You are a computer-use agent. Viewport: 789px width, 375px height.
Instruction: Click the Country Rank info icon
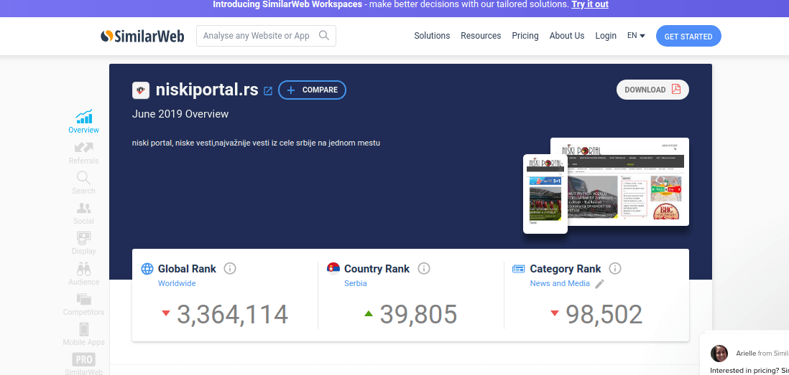pyautogui.click(x=424, y=269)
